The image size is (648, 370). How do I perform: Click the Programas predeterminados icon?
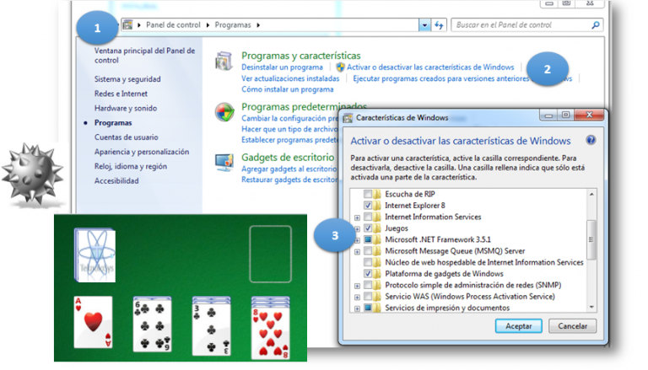[224, 112]
